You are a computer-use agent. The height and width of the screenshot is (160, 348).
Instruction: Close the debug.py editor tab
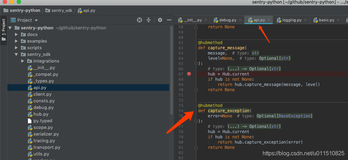pyautogui.click(x=240, y=20)
